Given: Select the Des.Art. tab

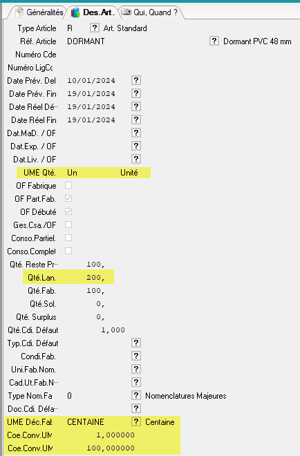Looking at the screenshot, I should click(x=93, y=12).
